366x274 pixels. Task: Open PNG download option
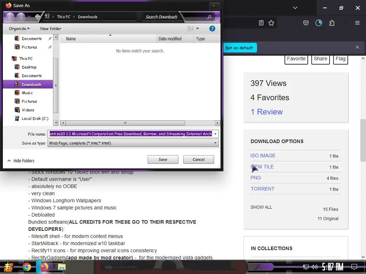256,178
